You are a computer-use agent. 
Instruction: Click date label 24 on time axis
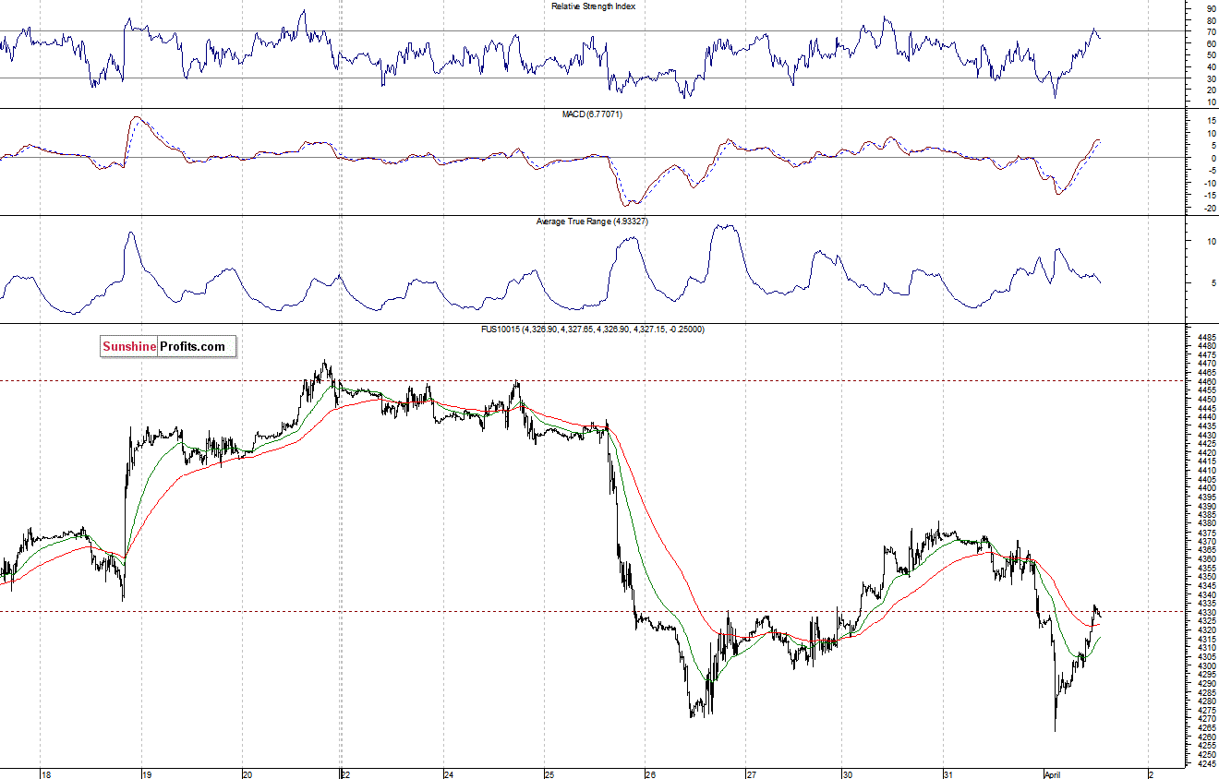448,774
